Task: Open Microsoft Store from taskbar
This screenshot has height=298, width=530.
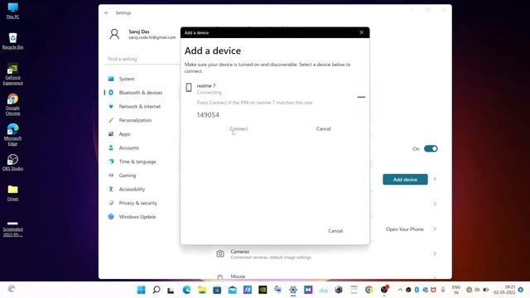Action: coord(217,290)
